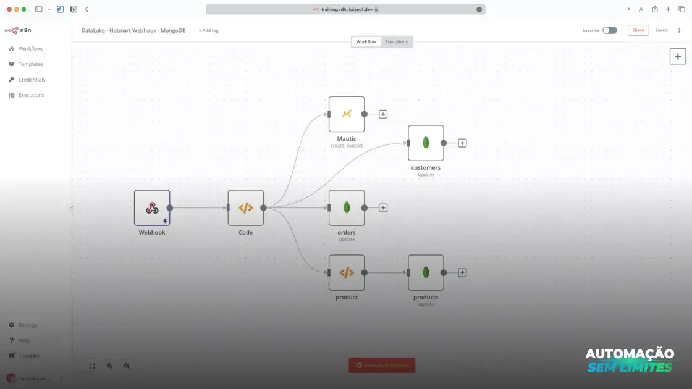692x389 pixels.
Task: Open the Mautic node
Action: point(347,114)
